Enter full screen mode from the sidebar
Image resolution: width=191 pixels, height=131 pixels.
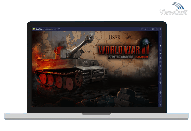coord(161,33)
